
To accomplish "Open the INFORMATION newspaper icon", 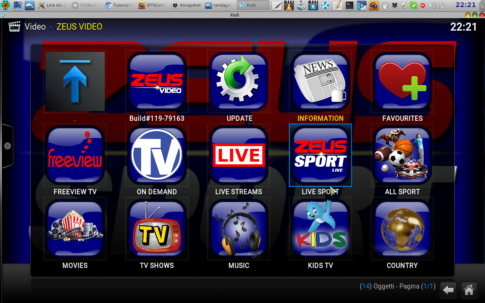I will coord(321,81).
